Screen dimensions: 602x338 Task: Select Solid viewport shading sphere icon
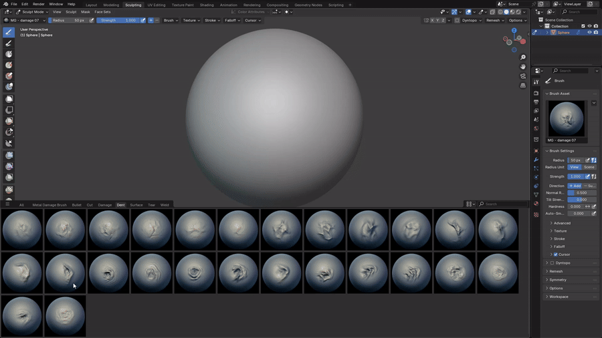pos(506,12)
